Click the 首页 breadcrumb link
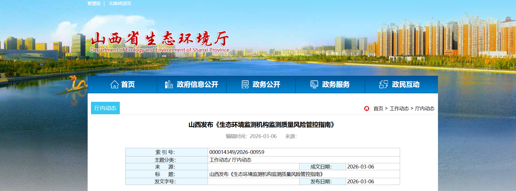This screenshot has width=516, height=191. (378, 109)
